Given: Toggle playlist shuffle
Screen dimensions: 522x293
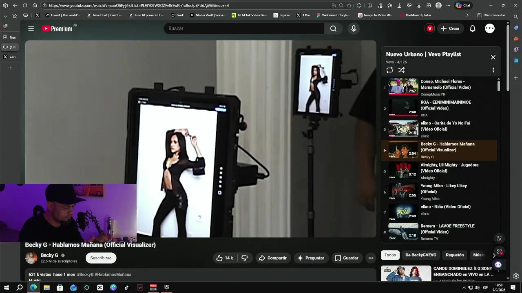Looking at the screenshot, I should [x=401, y=70].
